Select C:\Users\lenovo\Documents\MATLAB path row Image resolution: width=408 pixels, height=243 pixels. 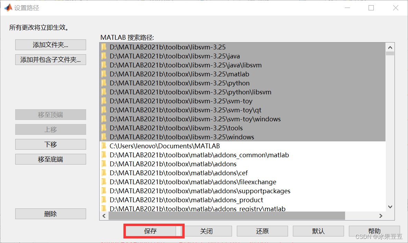coord(242,146)
